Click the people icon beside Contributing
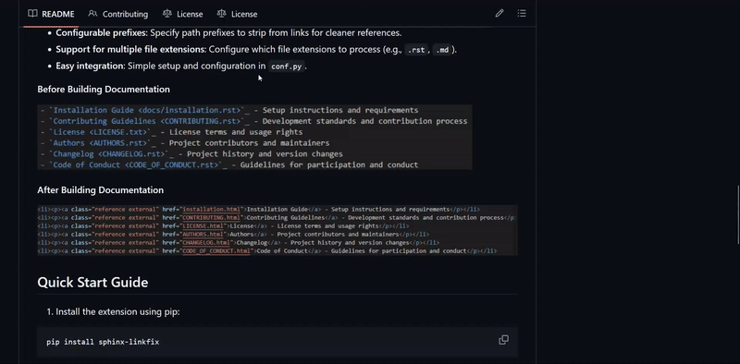Screen dimensions: 740x364 point(93,14)
